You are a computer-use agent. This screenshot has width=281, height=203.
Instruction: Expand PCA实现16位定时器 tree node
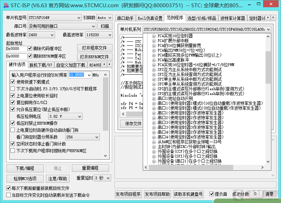tap(154, 36)
